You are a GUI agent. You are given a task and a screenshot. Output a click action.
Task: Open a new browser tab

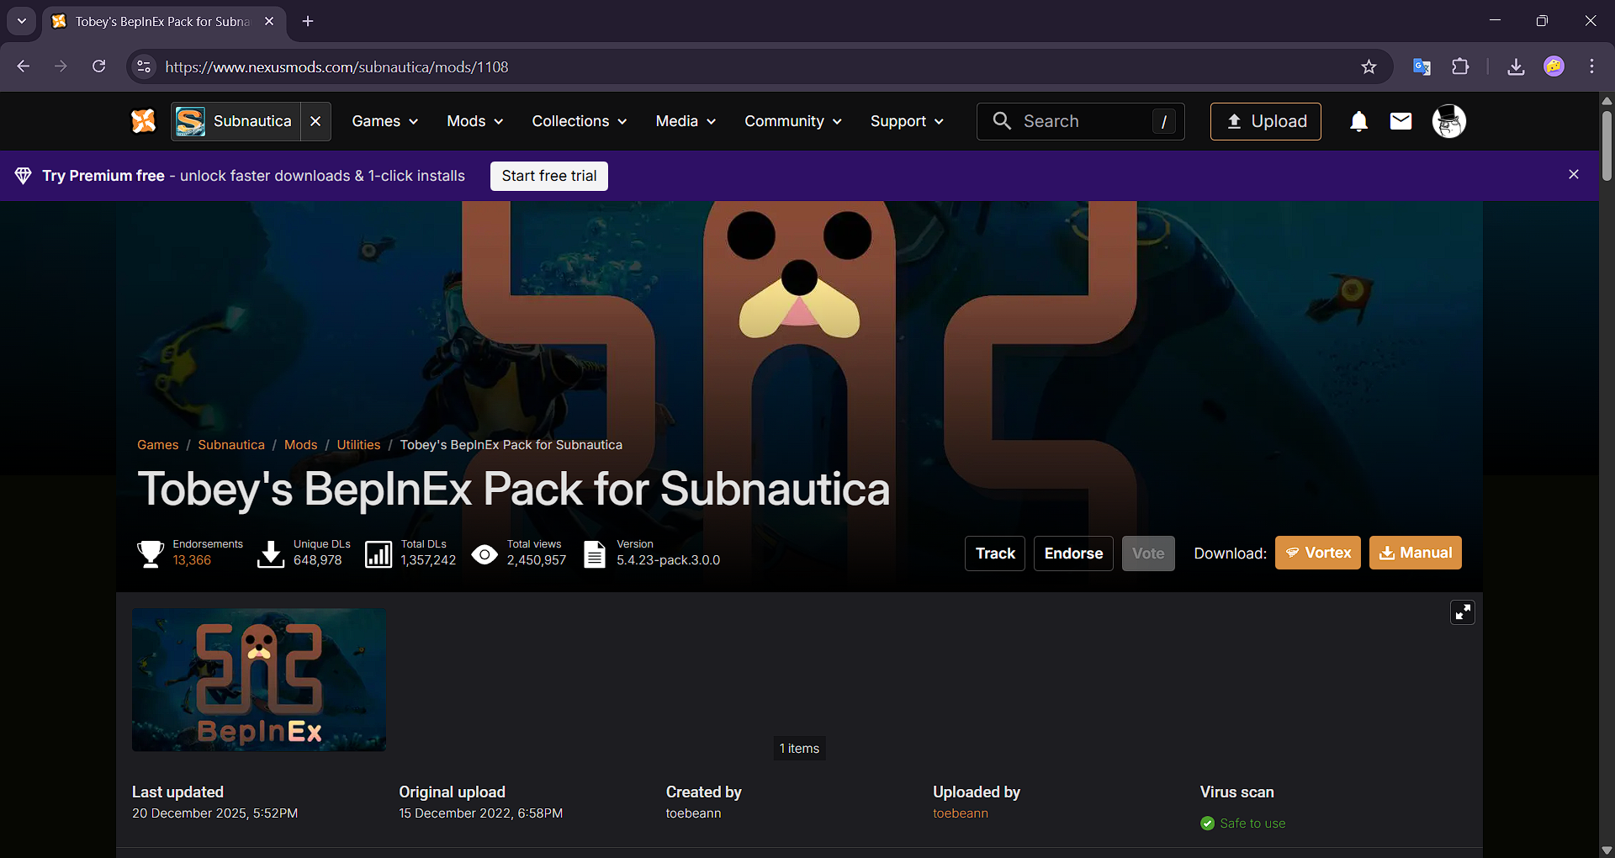pos(308,21)
